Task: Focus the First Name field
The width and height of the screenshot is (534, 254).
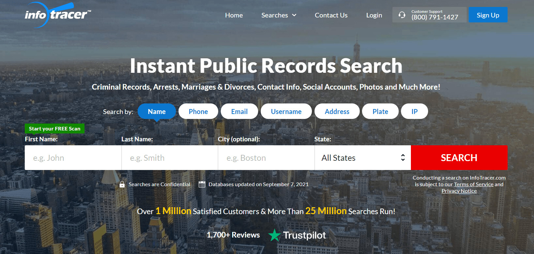Action: (x=73, y=158)
